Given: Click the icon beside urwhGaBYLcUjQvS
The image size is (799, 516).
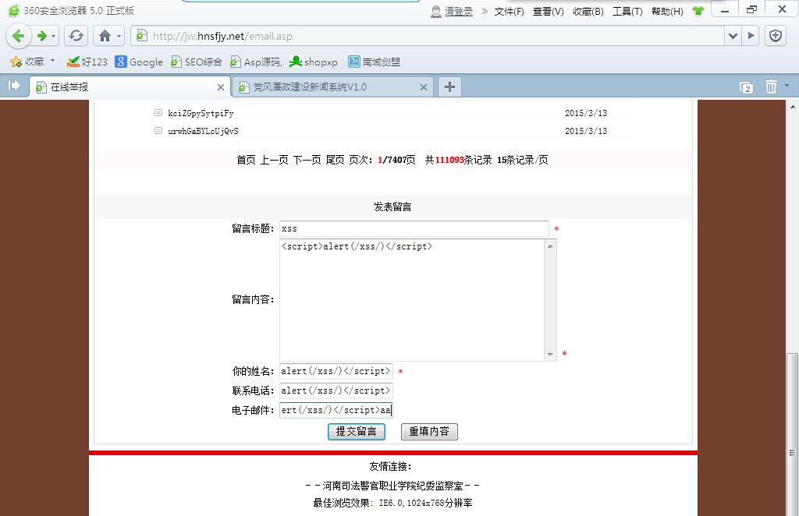Looking at the screenshot, I should (158, 130).
